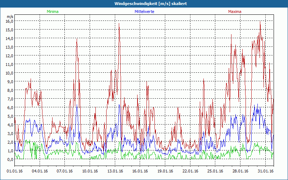288x180 pixels.
Task: Select the 07.01.16 date label
Action: coord(65,171)
